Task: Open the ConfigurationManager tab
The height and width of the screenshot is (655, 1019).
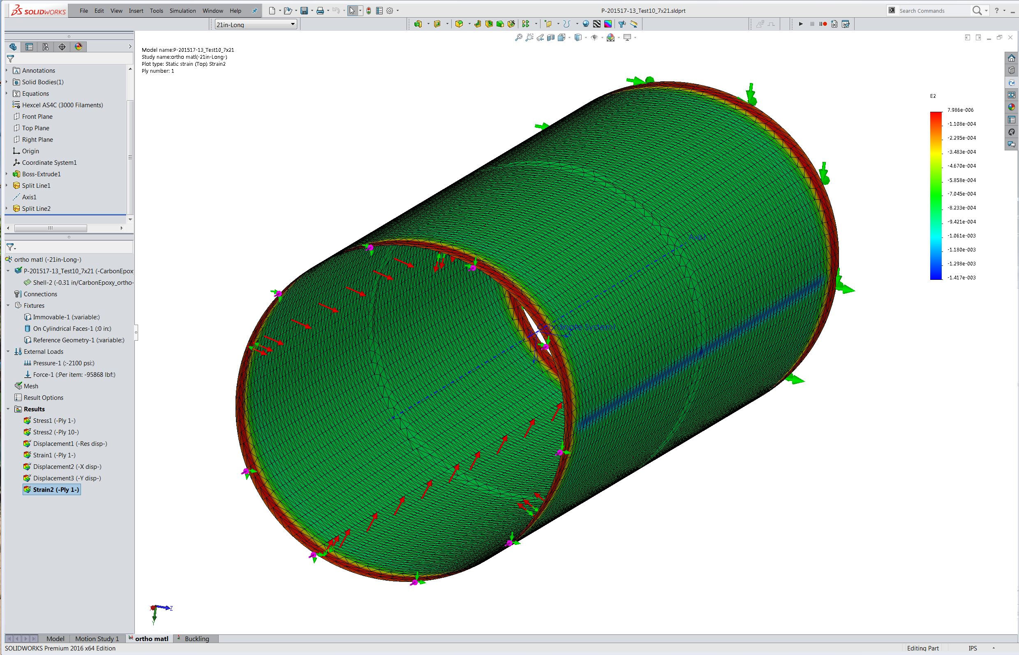Action: coord(46,47)
